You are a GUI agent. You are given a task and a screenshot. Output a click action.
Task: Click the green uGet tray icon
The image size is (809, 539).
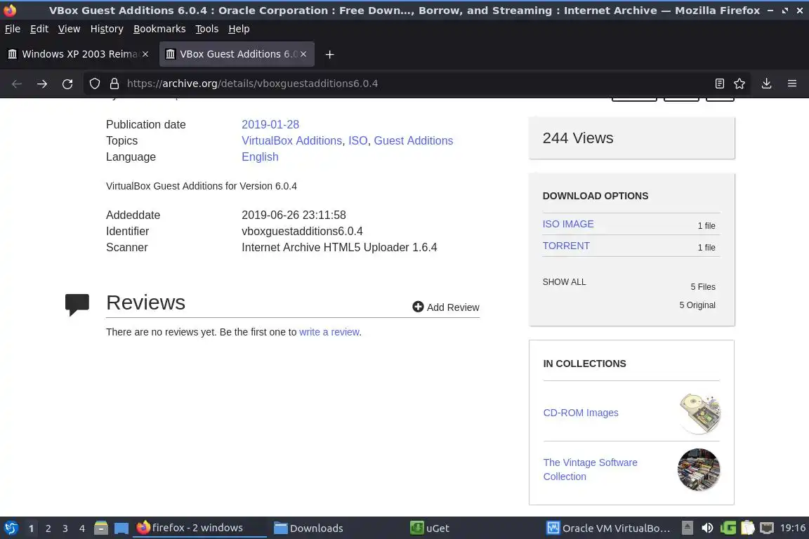(x=728, y=528)
